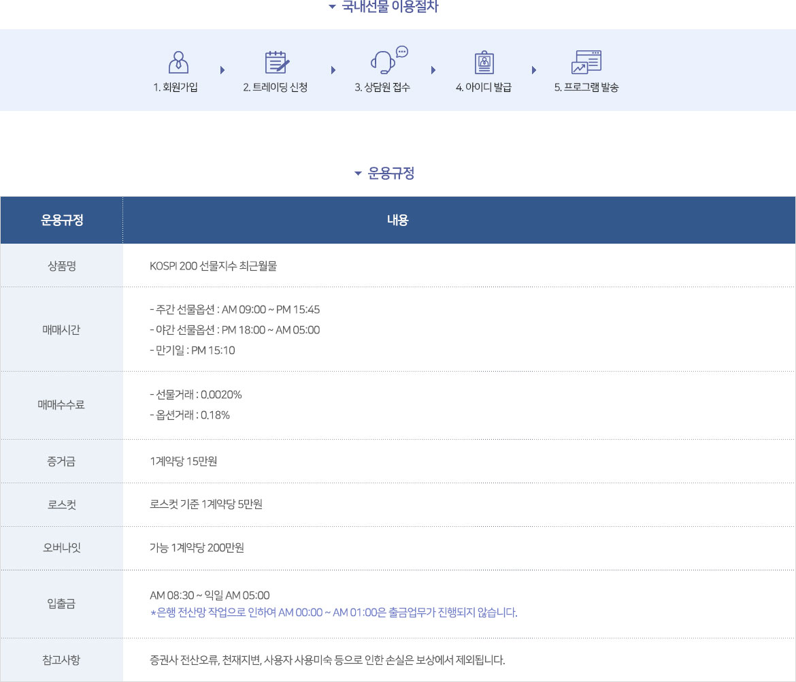This screenshot has height=682, width=796.
Task: Click the 매매시간 row label cell
Action: point(62,329)
